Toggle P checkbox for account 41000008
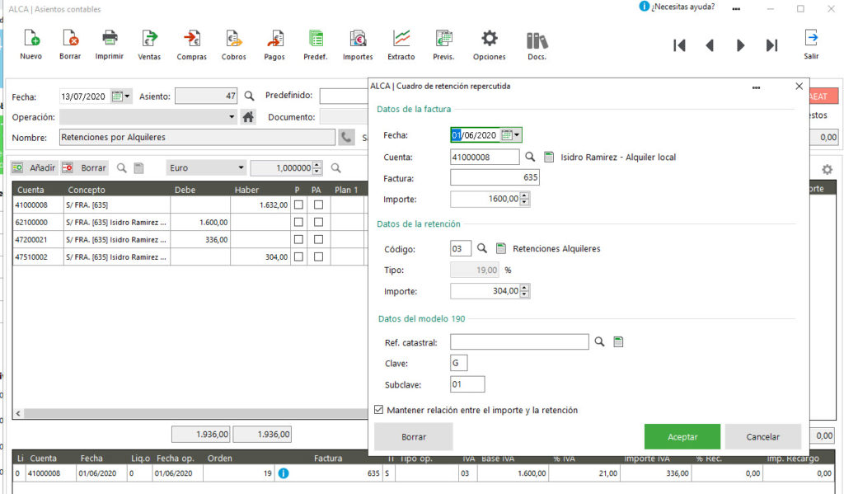844x494 pixels. click(298, 205)
